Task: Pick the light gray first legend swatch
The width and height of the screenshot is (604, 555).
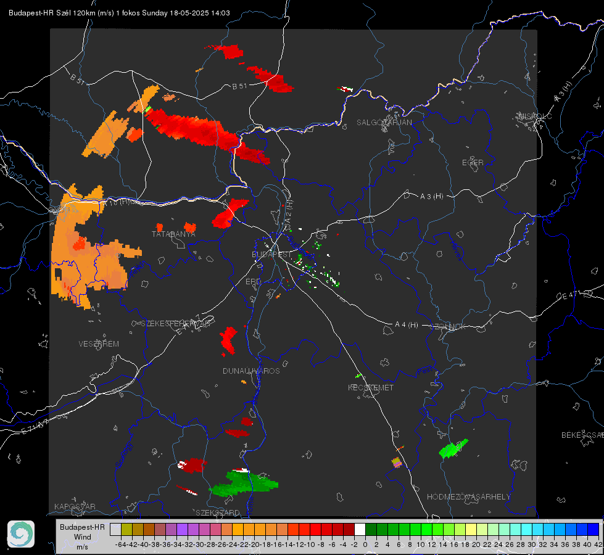Action: point(115,529)
